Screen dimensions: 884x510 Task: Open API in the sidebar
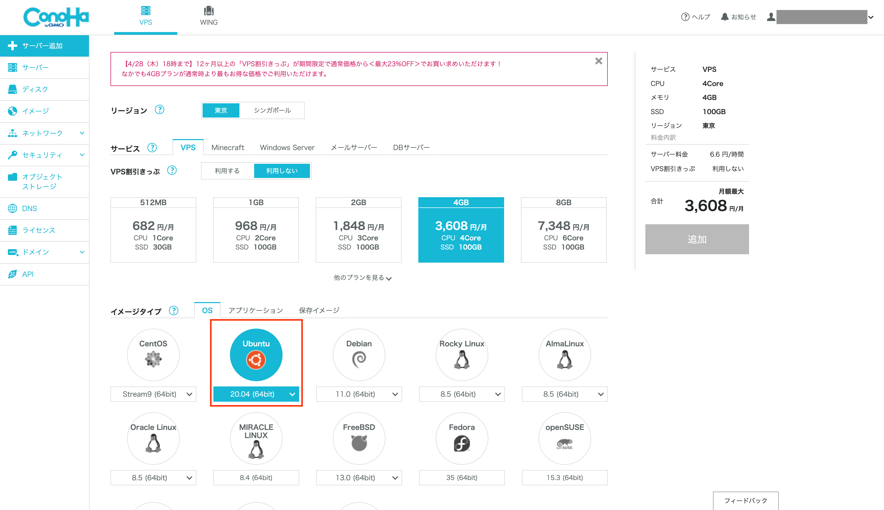[44, 274]
